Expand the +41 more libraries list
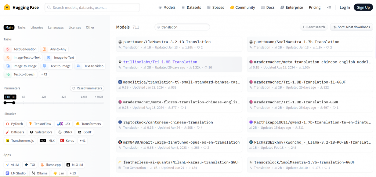This screenshot has width=376, height=177. tap(83, 140)
